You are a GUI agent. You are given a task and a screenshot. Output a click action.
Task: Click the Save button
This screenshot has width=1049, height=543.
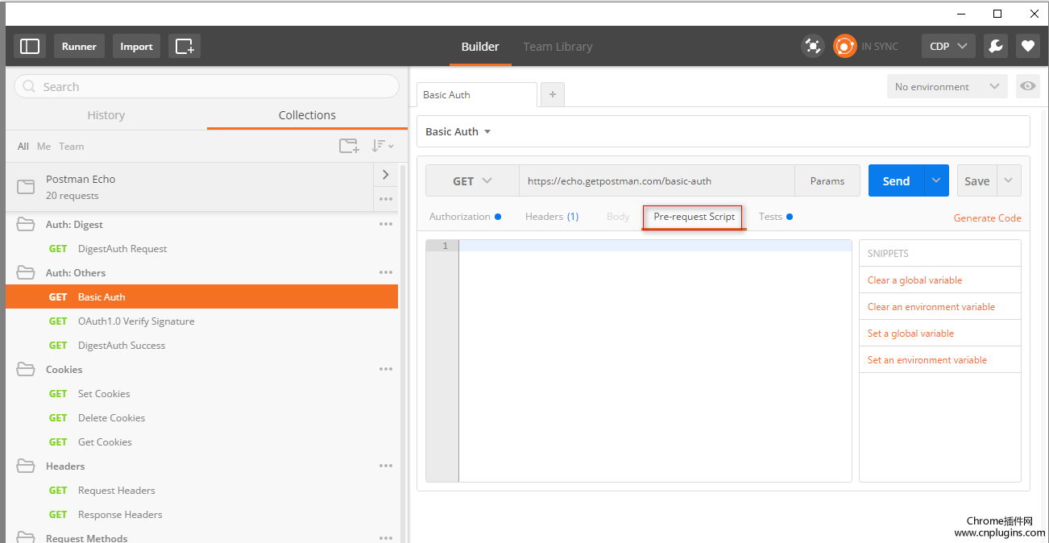(977, 180)
